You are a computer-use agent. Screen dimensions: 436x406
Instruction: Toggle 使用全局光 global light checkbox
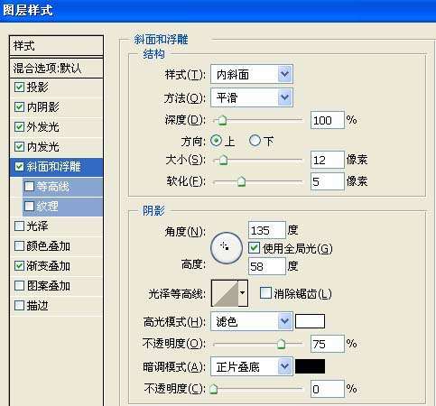(254, 248)
